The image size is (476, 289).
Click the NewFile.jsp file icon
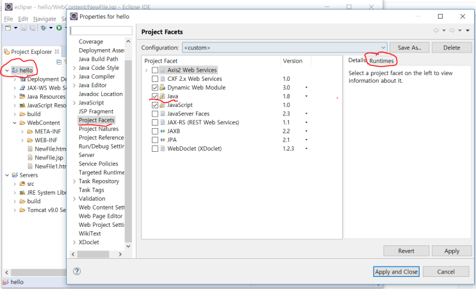(x=30, y=158)
